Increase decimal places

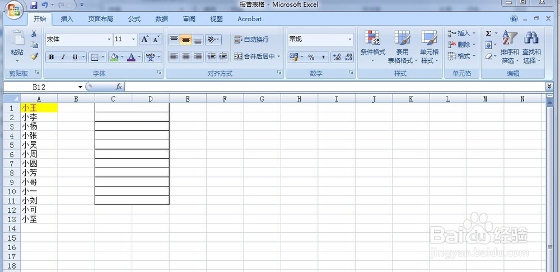(x=337, y=57)
